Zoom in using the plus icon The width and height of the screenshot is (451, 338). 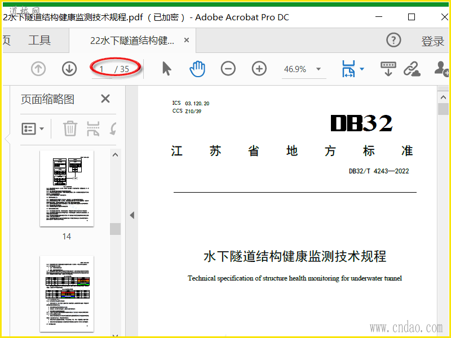tap(259, 69)
